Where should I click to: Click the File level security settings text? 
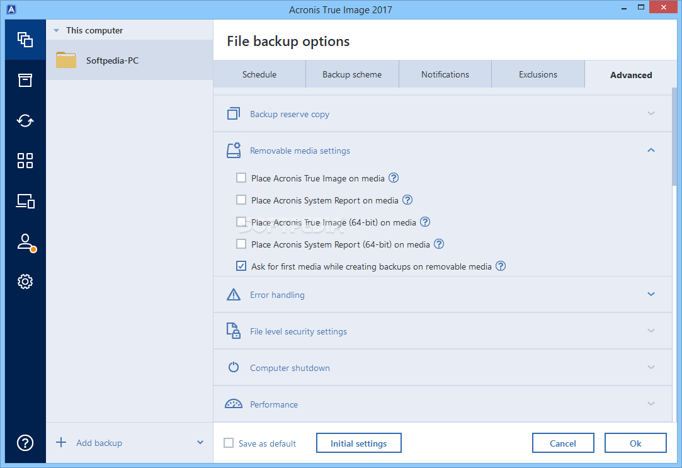click(298, 331)
